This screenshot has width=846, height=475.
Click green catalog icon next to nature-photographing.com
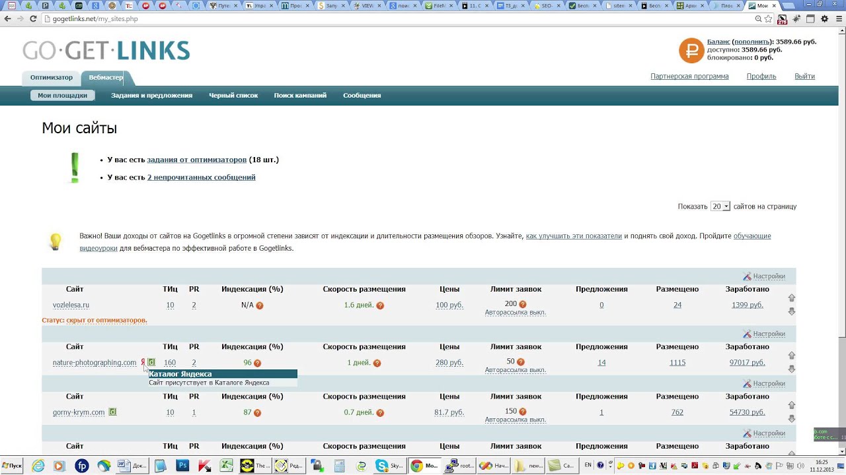[151, 362]
